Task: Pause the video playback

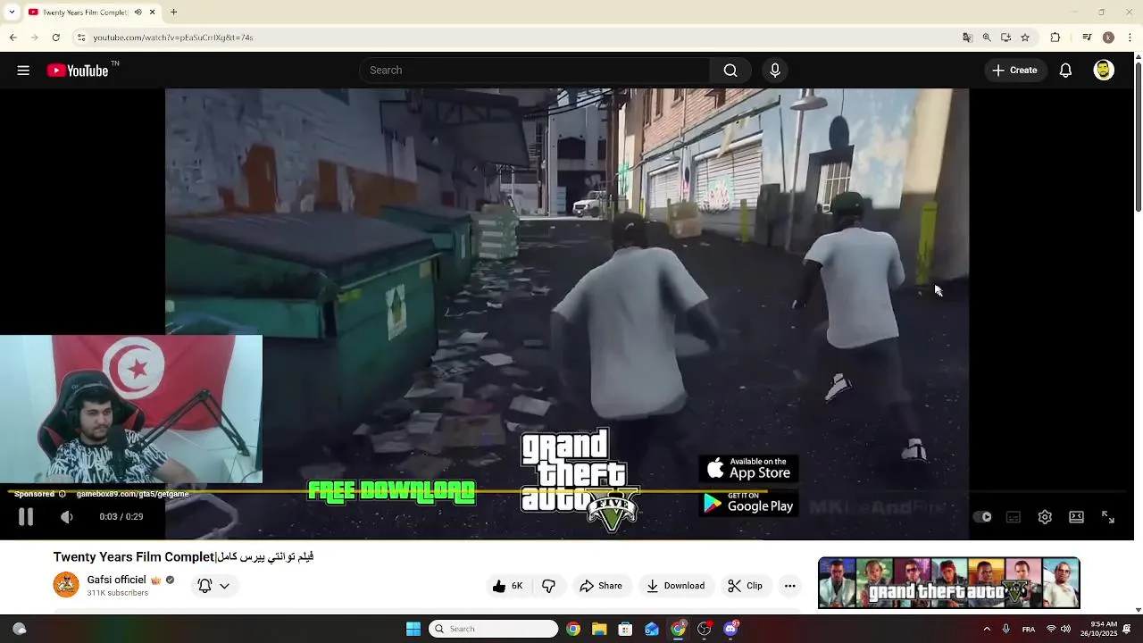Action: point(26,516)
